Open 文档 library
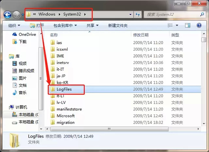Viewport: 209px width, 152px height. coord(19,85)
